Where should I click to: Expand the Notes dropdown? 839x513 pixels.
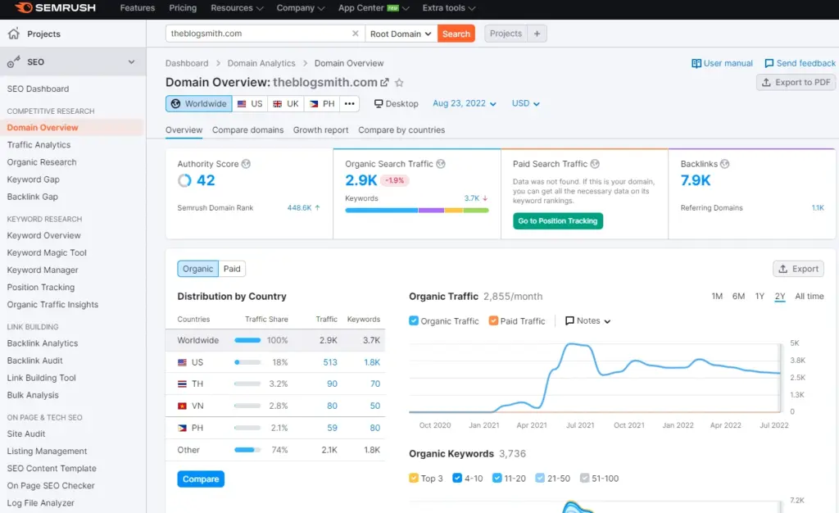pos(588,320)
